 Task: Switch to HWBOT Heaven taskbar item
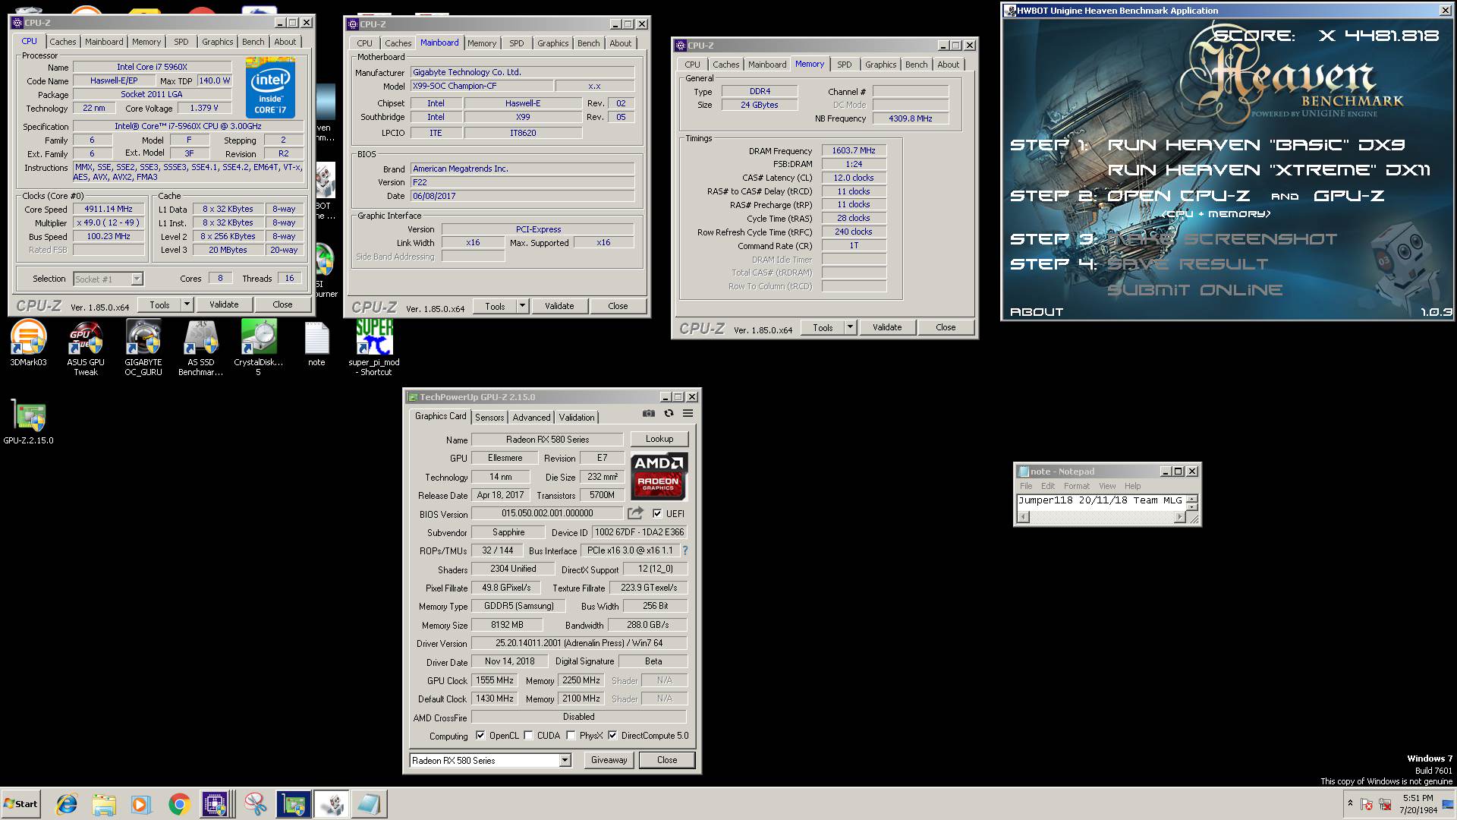point(332,804)
